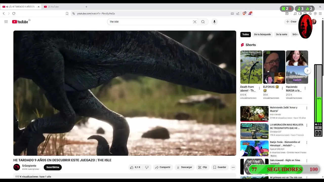The width and height of the screenshot is (324, 182).
Task: Open the SrSerpiente channel avatar
Action: coord(17,167)
